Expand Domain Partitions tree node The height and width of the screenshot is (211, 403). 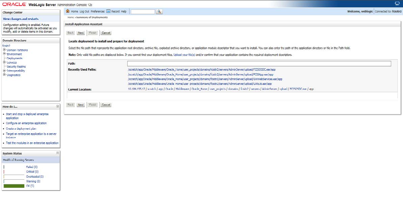pos(4,50)
